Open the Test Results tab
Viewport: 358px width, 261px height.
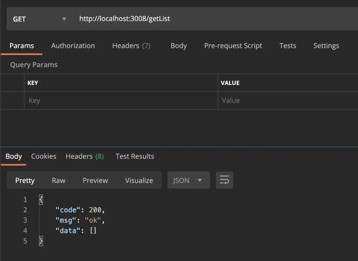click(135, 156)
